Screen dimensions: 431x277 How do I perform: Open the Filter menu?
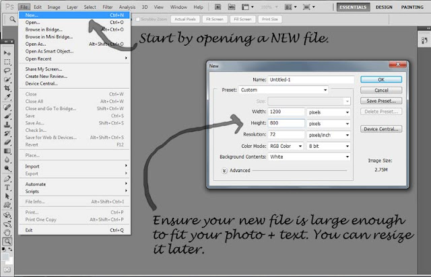tap(108, 7)
